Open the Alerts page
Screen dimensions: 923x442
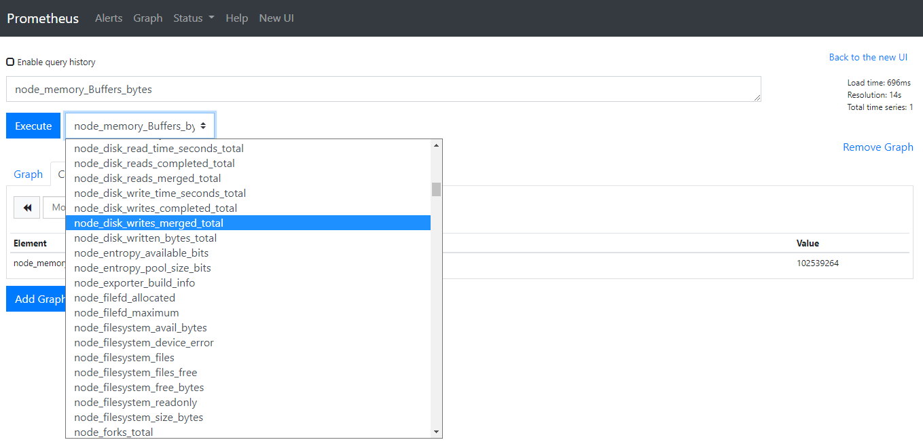coord(109,18)
